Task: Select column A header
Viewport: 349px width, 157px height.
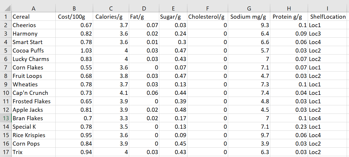Action: pyautogui.click(x=33, y=8)
